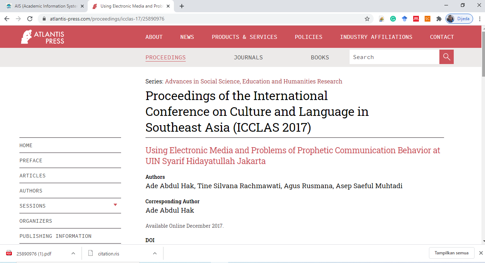Open the downloaded citation.ris file

[108, 254]
